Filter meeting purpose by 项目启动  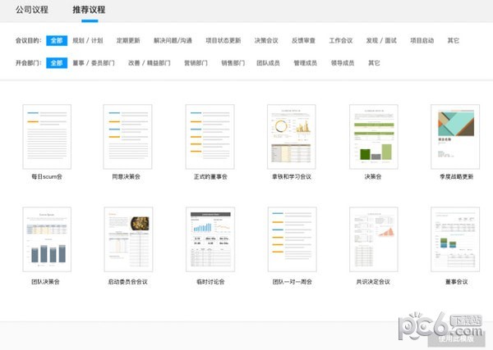(424, 40)
